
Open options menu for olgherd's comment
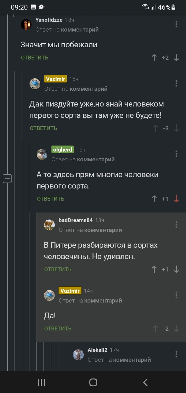tap(176, 154)
